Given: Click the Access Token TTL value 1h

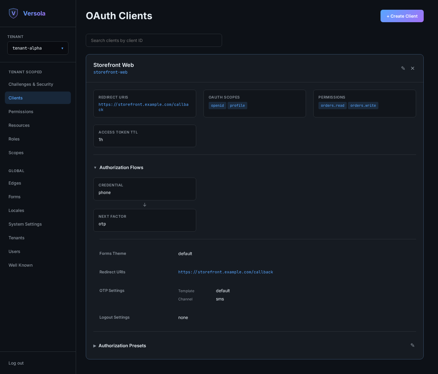Looking at the screenshot, I should (101, 140).
